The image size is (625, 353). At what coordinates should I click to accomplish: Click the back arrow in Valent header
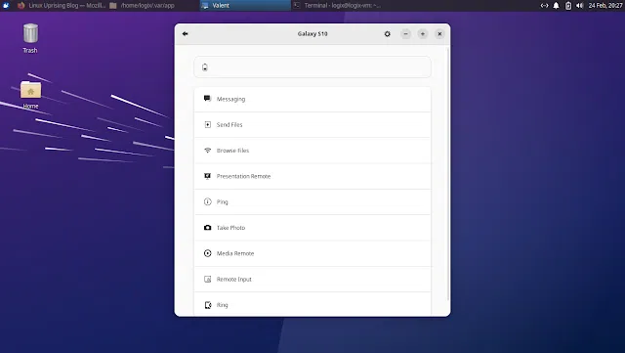coord(185,34)
